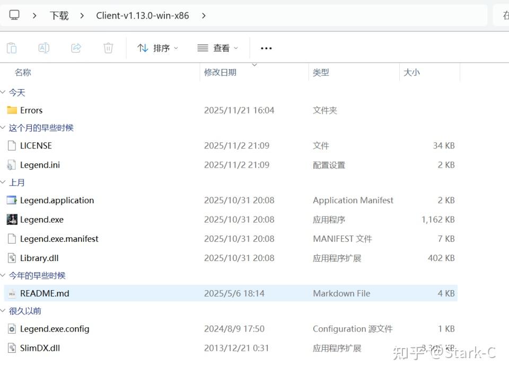Open the more options ellipsis menu
Screen dimensions: 509x373
[266, 48]
